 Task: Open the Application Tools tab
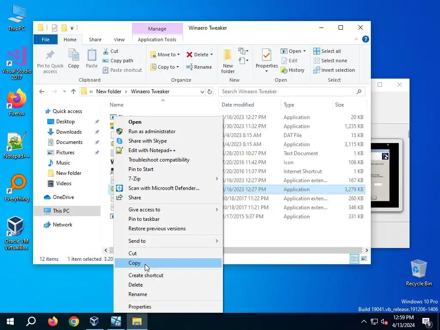point(157,40)
